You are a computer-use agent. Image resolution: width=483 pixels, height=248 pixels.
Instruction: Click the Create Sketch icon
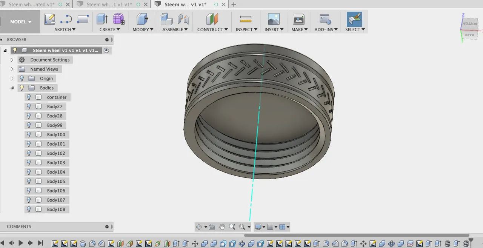(49, 19)
